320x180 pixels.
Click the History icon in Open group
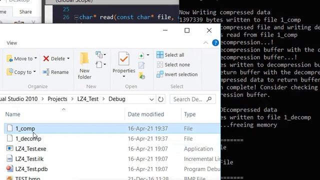click(x=141, y=75)
